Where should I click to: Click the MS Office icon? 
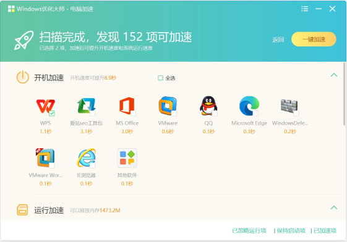pyautogui.click(x=127, y=106)
